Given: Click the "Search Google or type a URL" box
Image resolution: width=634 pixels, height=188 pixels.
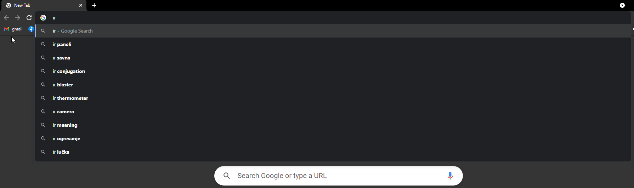Looking at the screenshot, I should (x=339, y=176).
